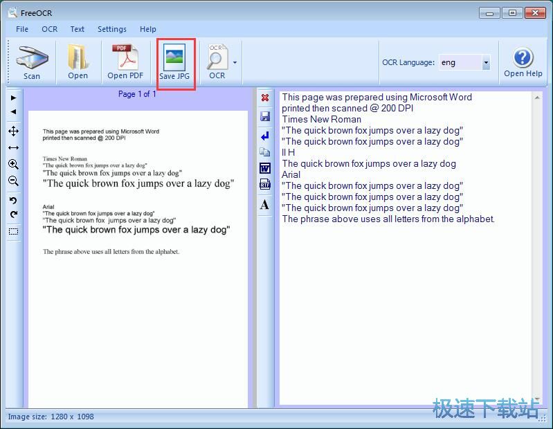Open the File menu

pyautogui.click(x=22, y=29)
